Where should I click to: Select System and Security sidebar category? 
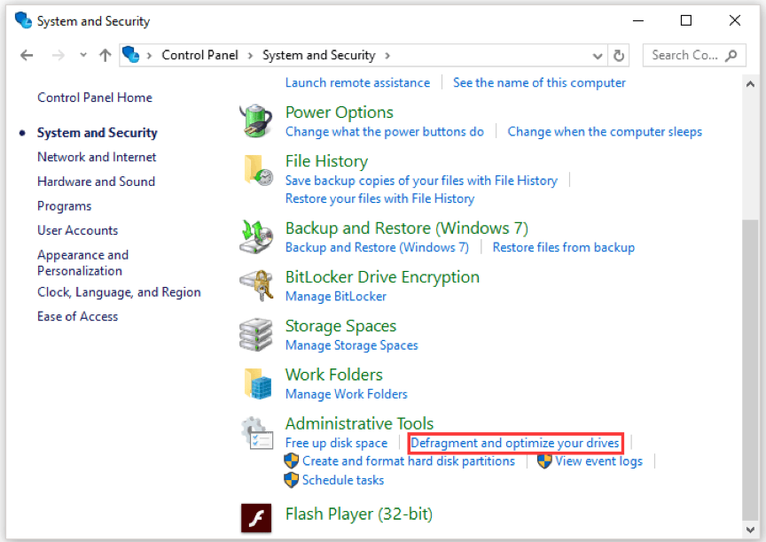coord(98,133)
